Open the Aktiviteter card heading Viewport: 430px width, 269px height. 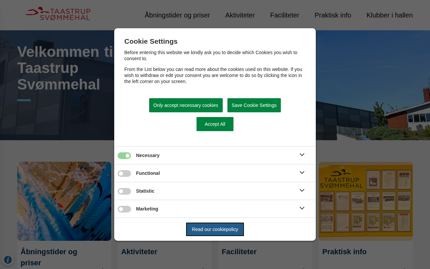pyautogui.click(x=139, y=252)
